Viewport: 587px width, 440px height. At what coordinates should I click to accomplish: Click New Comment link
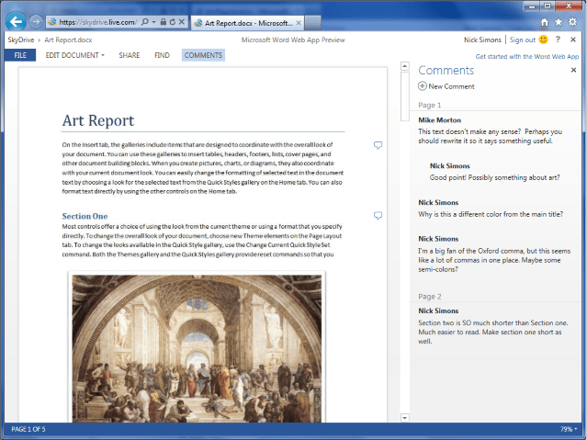[x=451, y=86]
